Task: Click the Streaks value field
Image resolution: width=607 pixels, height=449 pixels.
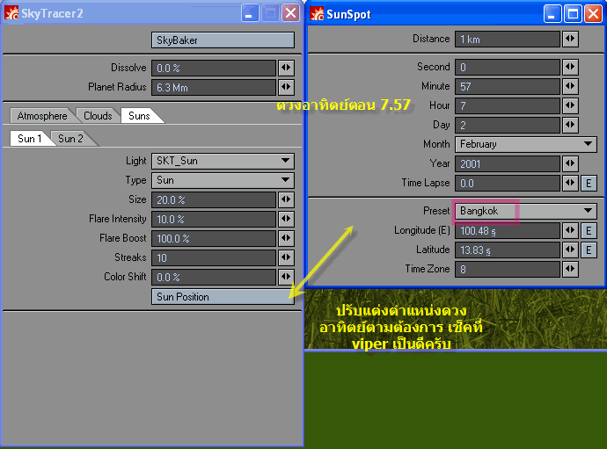Action: (214, 258)
